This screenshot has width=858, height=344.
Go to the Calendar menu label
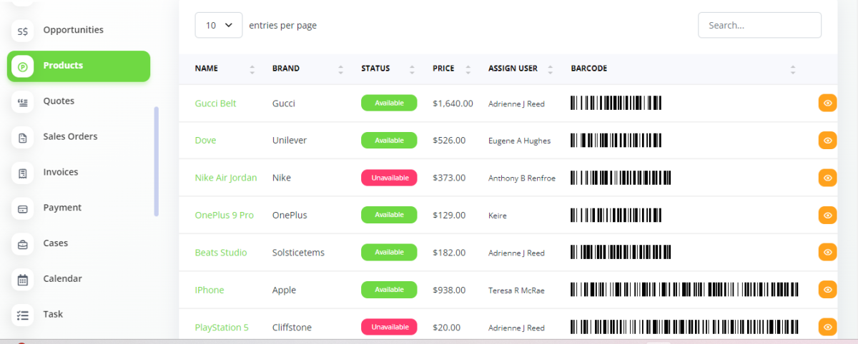tap(62, 278)
